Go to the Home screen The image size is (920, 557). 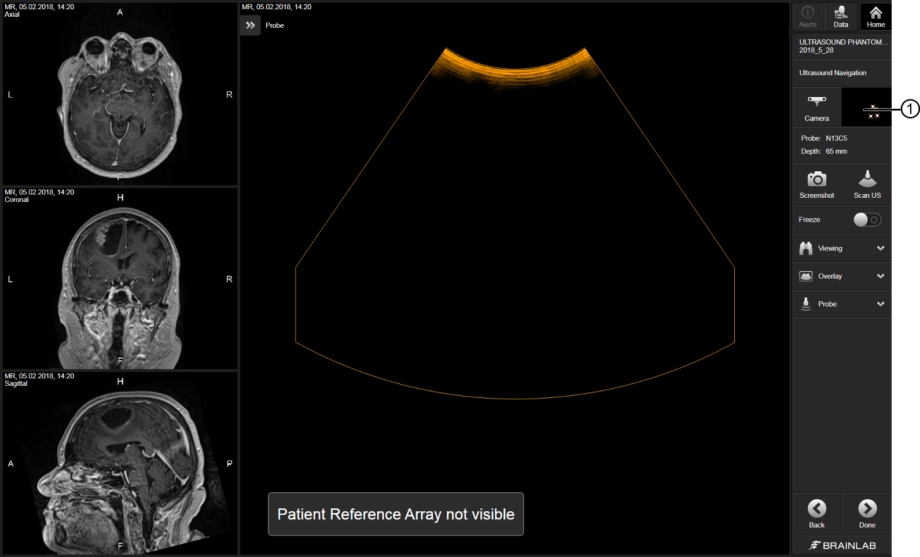(875, 17)
